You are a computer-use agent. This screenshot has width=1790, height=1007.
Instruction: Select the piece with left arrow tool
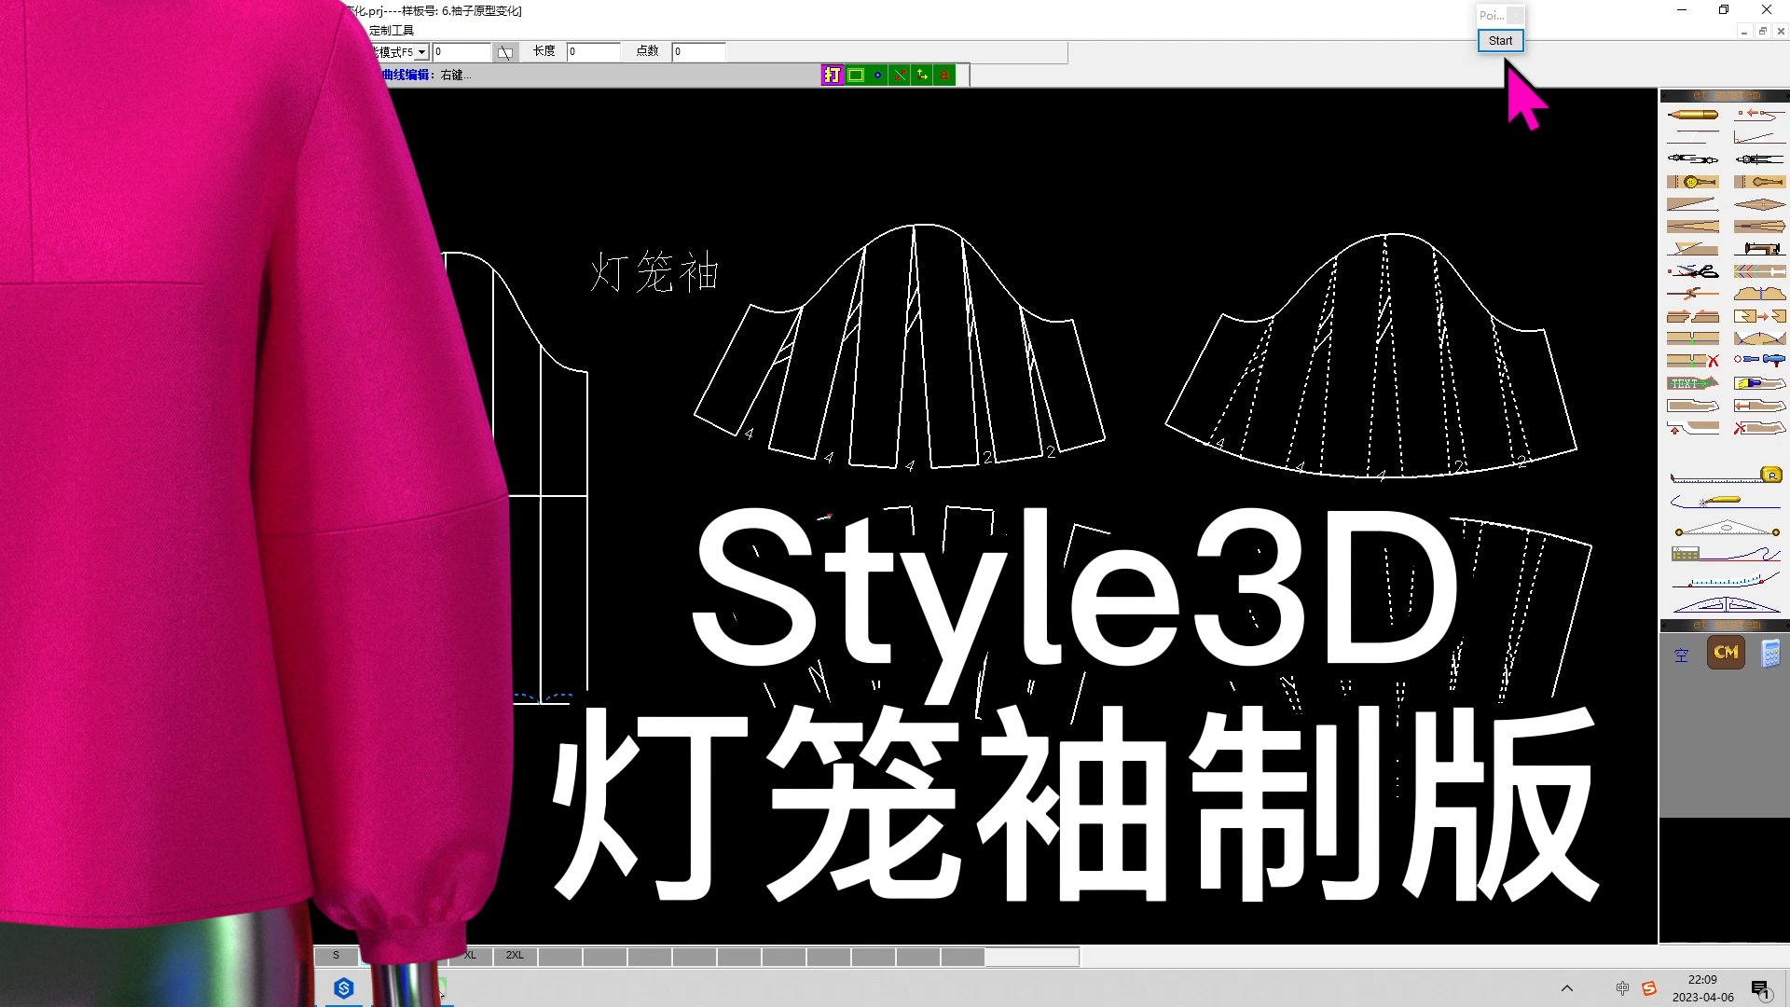tap(1759, 406)
